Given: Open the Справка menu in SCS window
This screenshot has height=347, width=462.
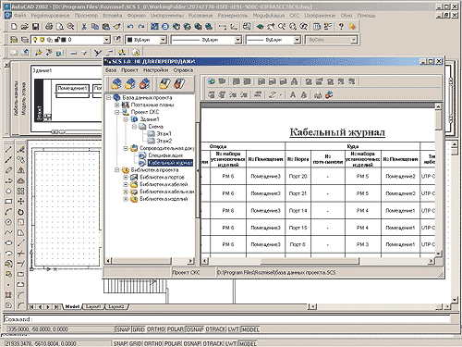Looking at the screenshot, I should point(183,70).
